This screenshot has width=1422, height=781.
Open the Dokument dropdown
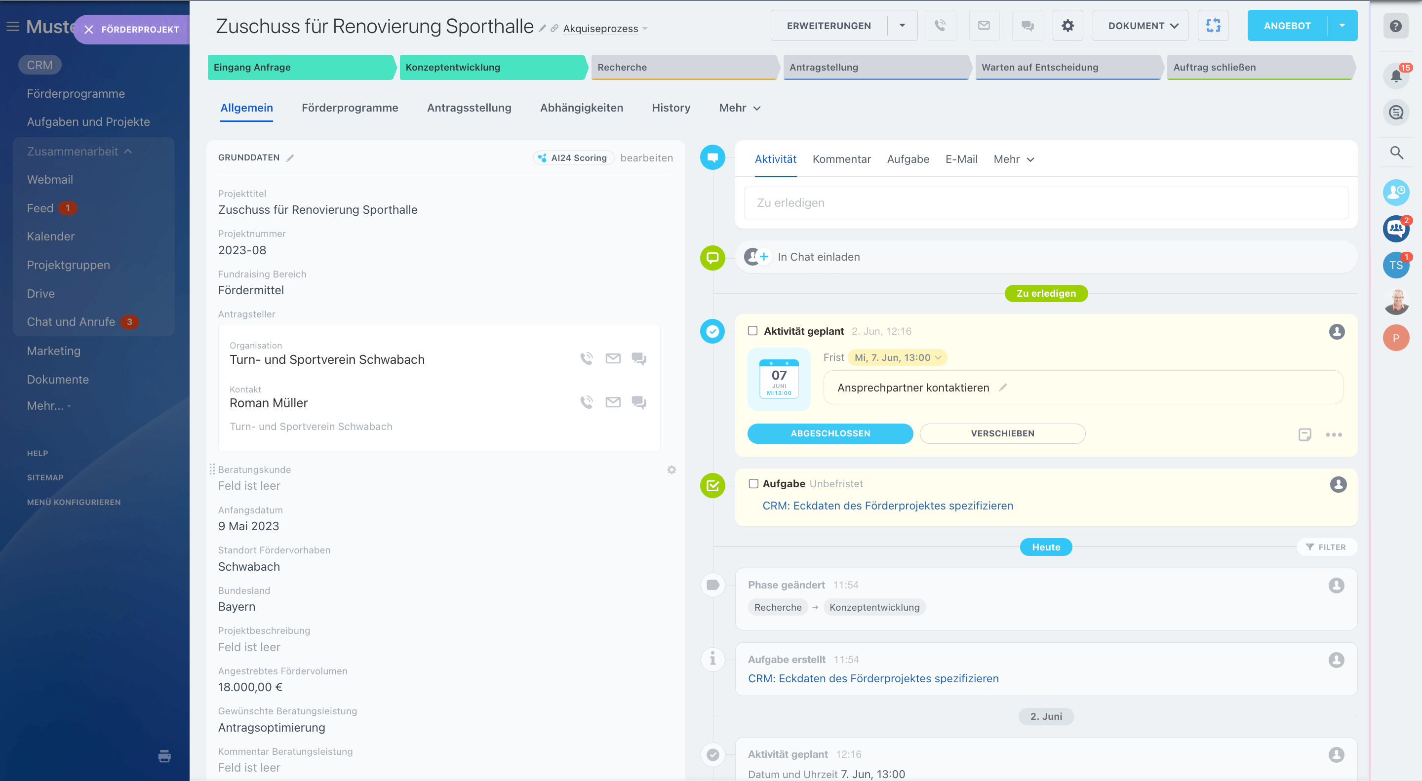1140,25
